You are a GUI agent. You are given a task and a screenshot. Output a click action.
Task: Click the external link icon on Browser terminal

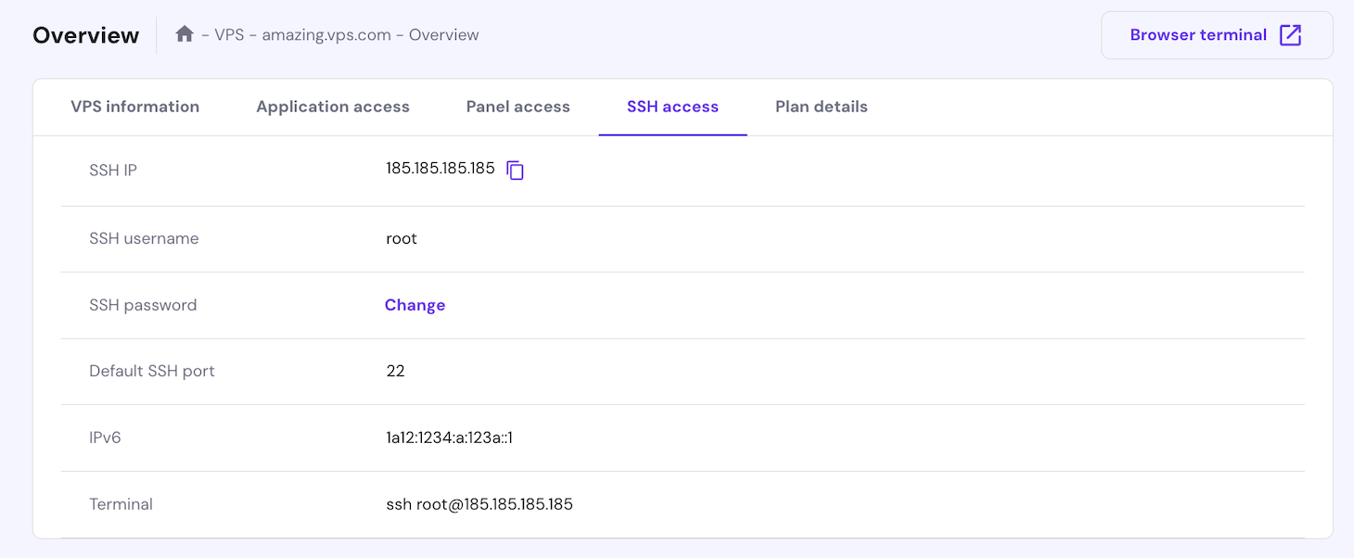coord(1290,34)
